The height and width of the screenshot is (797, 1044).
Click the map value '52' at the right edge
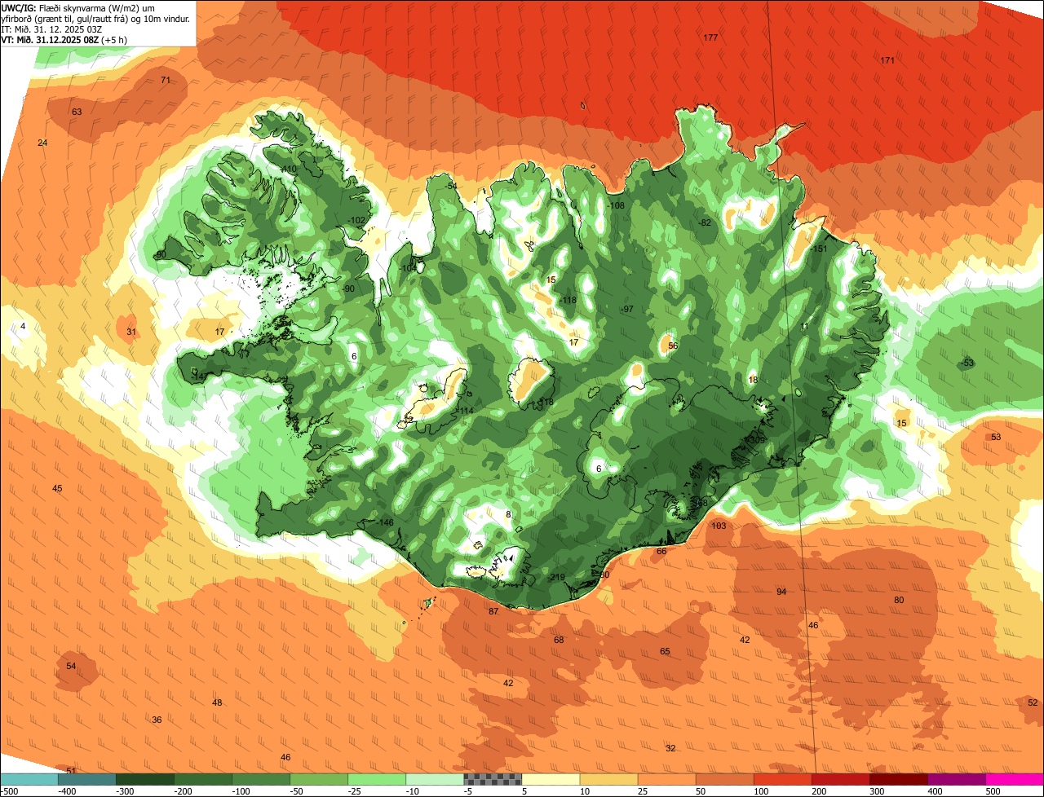click(1033, 702)
